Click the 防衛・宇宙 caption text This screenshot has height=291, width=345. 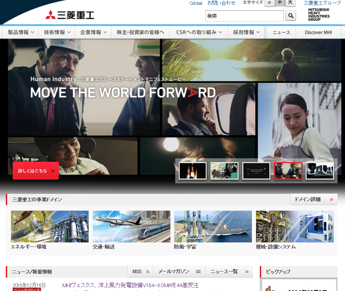185,247
